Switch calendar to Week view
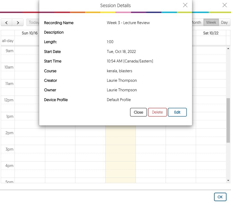The width and height of the screenshot is (231, 203). (x=211, y=22)
